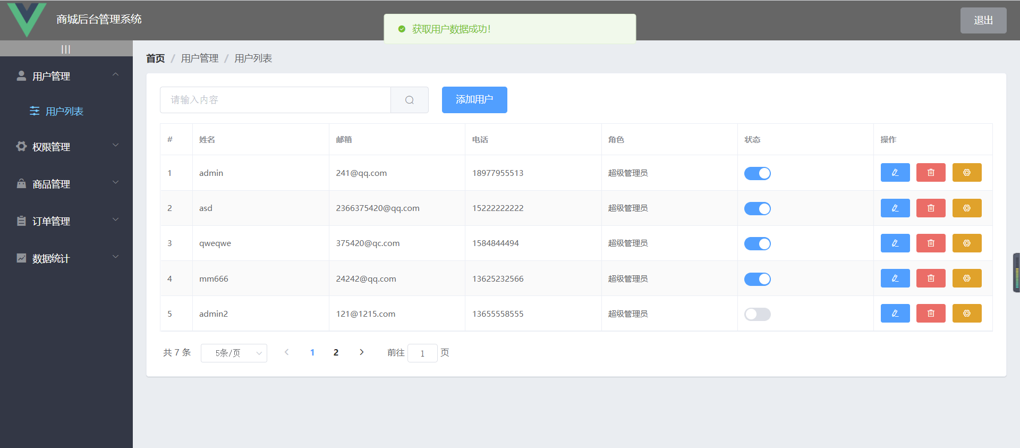Image resolution: width=1020 pixels, height=448 pixels.
Task: Click the 用户列表 menu icon
Action: pos(35,111)
